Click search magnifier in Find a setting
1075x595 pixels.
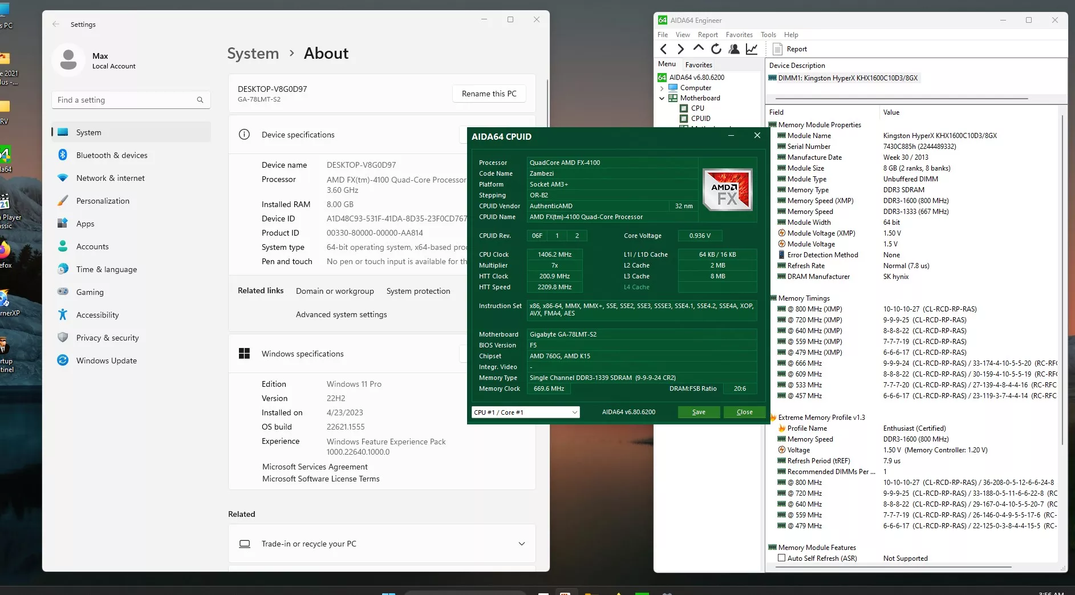[200, 100]
